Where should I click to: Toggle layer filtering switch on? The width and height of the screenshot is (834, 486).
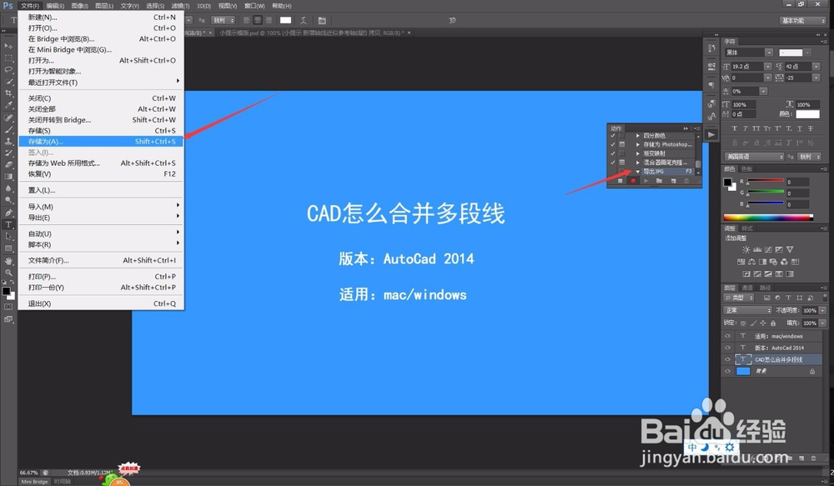coord(825,298)
